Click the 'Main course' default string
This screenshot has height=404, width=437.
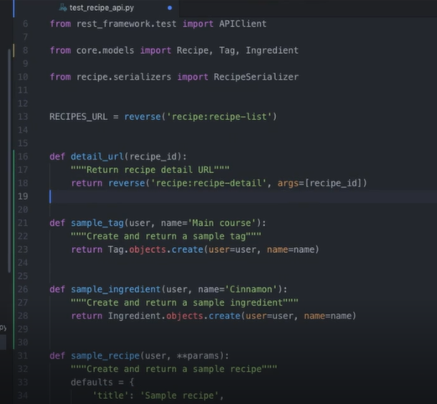[222, 223]
